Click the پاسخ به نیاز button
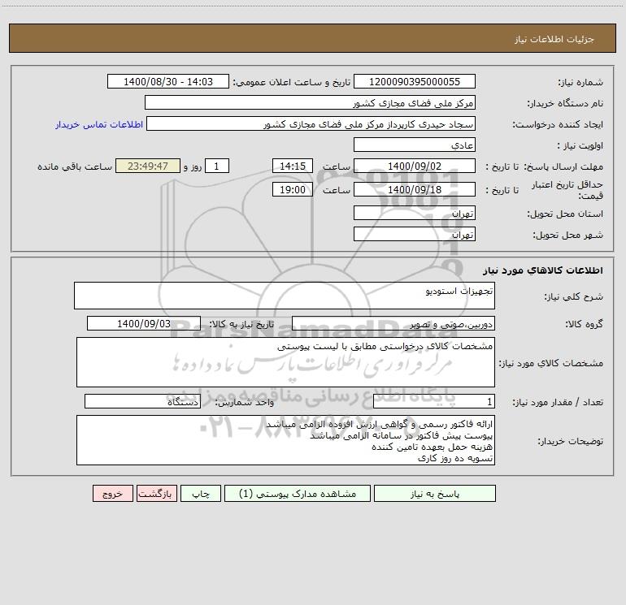Screen dimensions: 626x605 [x=435, y=494]
